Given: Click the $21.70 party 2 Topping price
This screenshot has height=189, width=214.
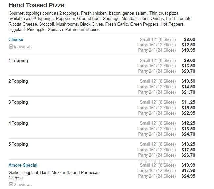Looking at the screenshot, I should [188, 92].
